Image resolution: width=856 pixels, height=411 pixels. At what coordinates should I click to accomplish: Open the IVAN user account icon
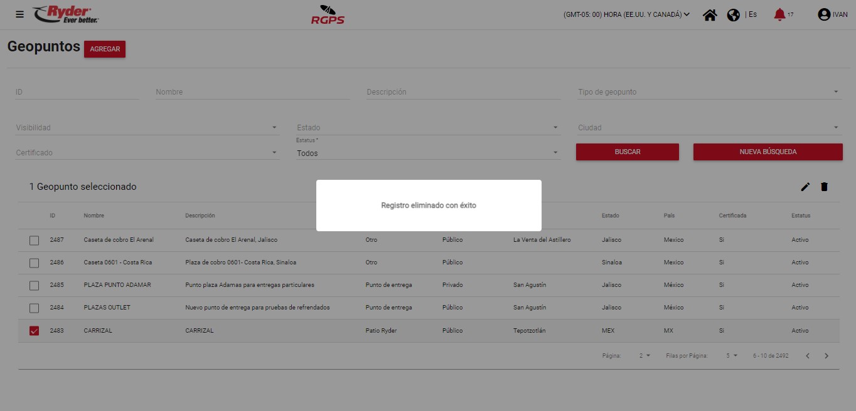[824, 14]
